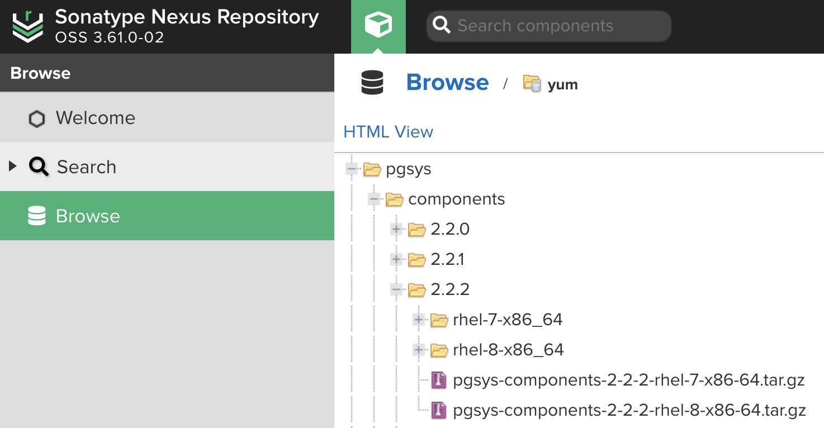The width and height of the screenshot is (824, 428).
Task: Open the HTML View link
Action: pos(388,132)
